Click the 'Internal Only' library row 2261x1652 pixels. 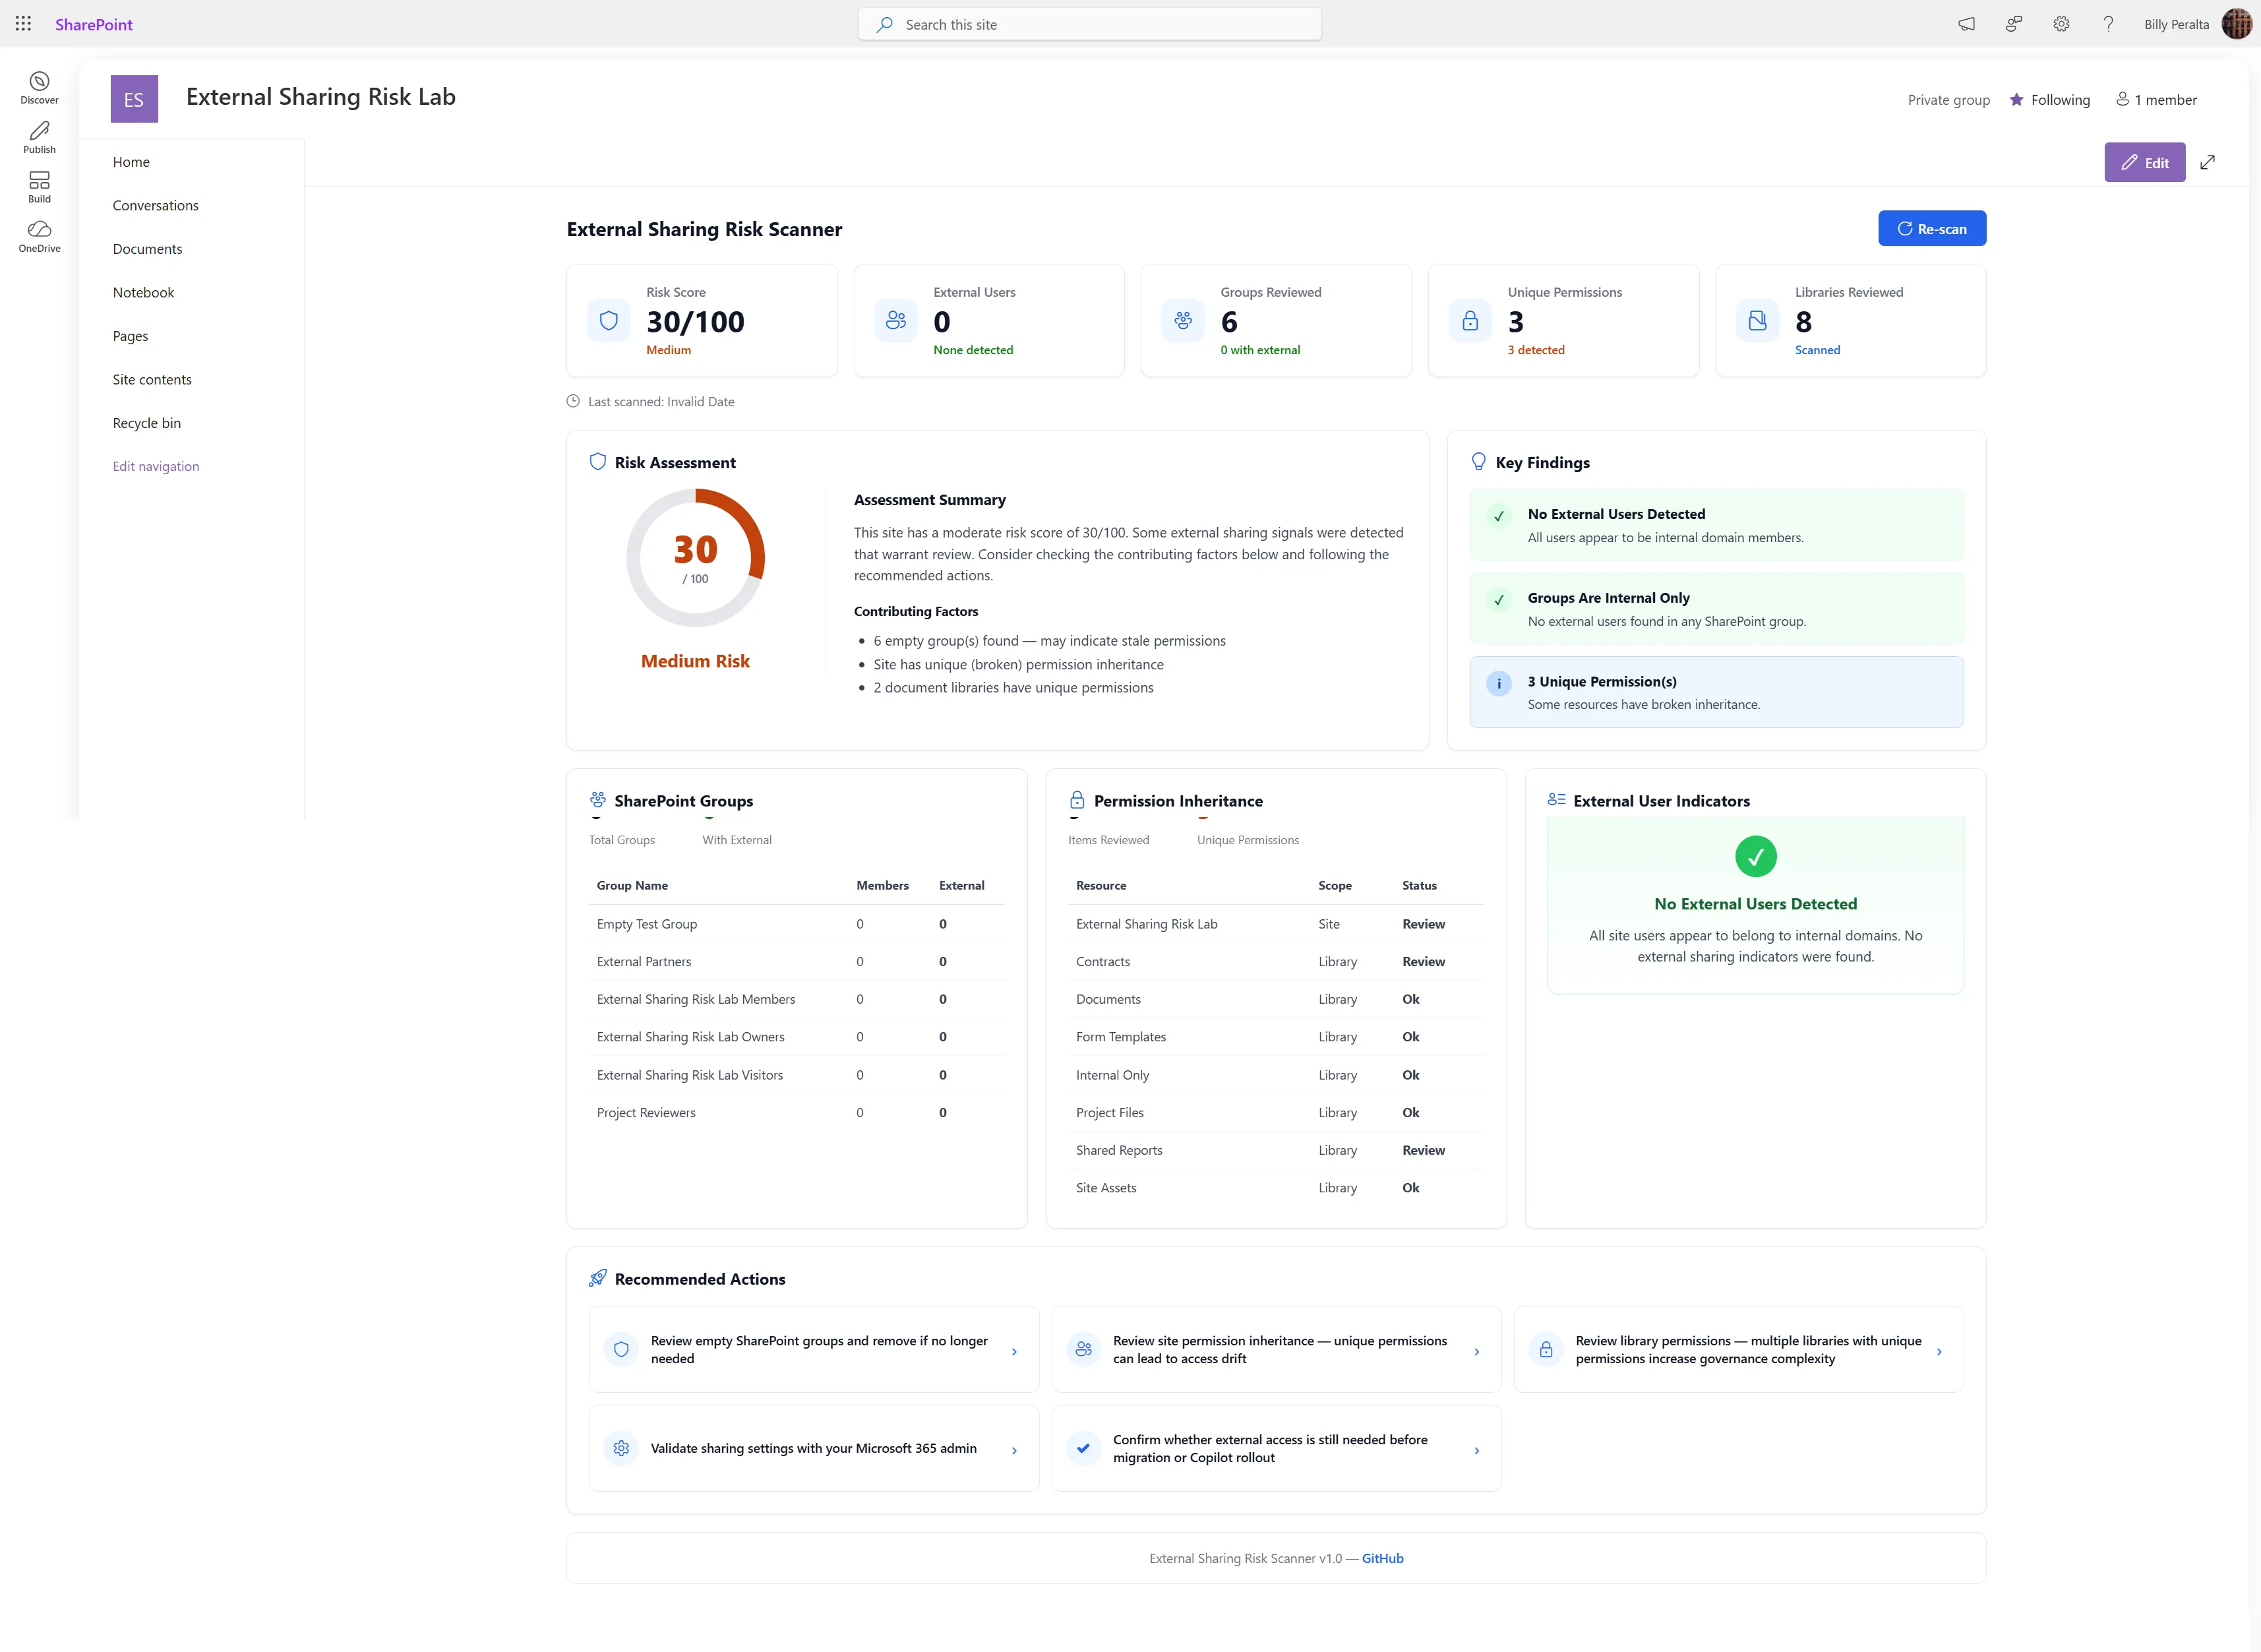[x=1275, y=1075]
